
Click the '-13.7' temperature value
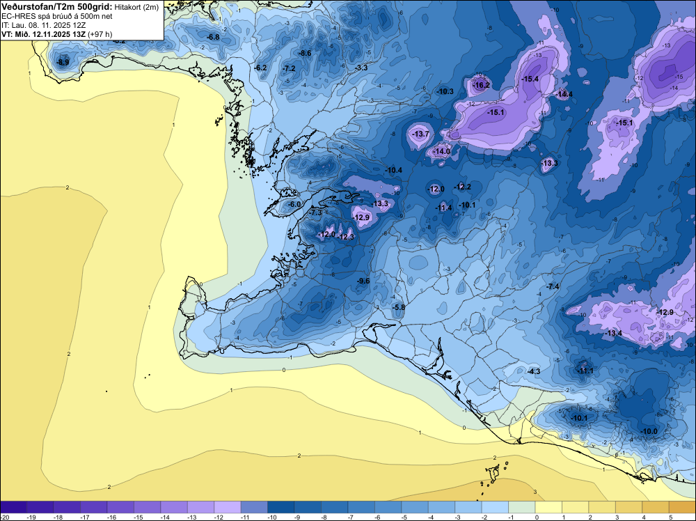pos(421,134)
